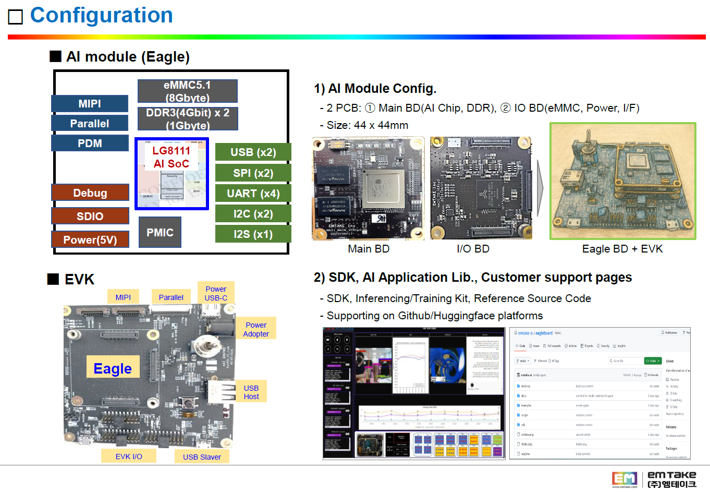Click the 14 Commits history icon
The height and width of the screenshot is (492, 710).
[652, 375]
